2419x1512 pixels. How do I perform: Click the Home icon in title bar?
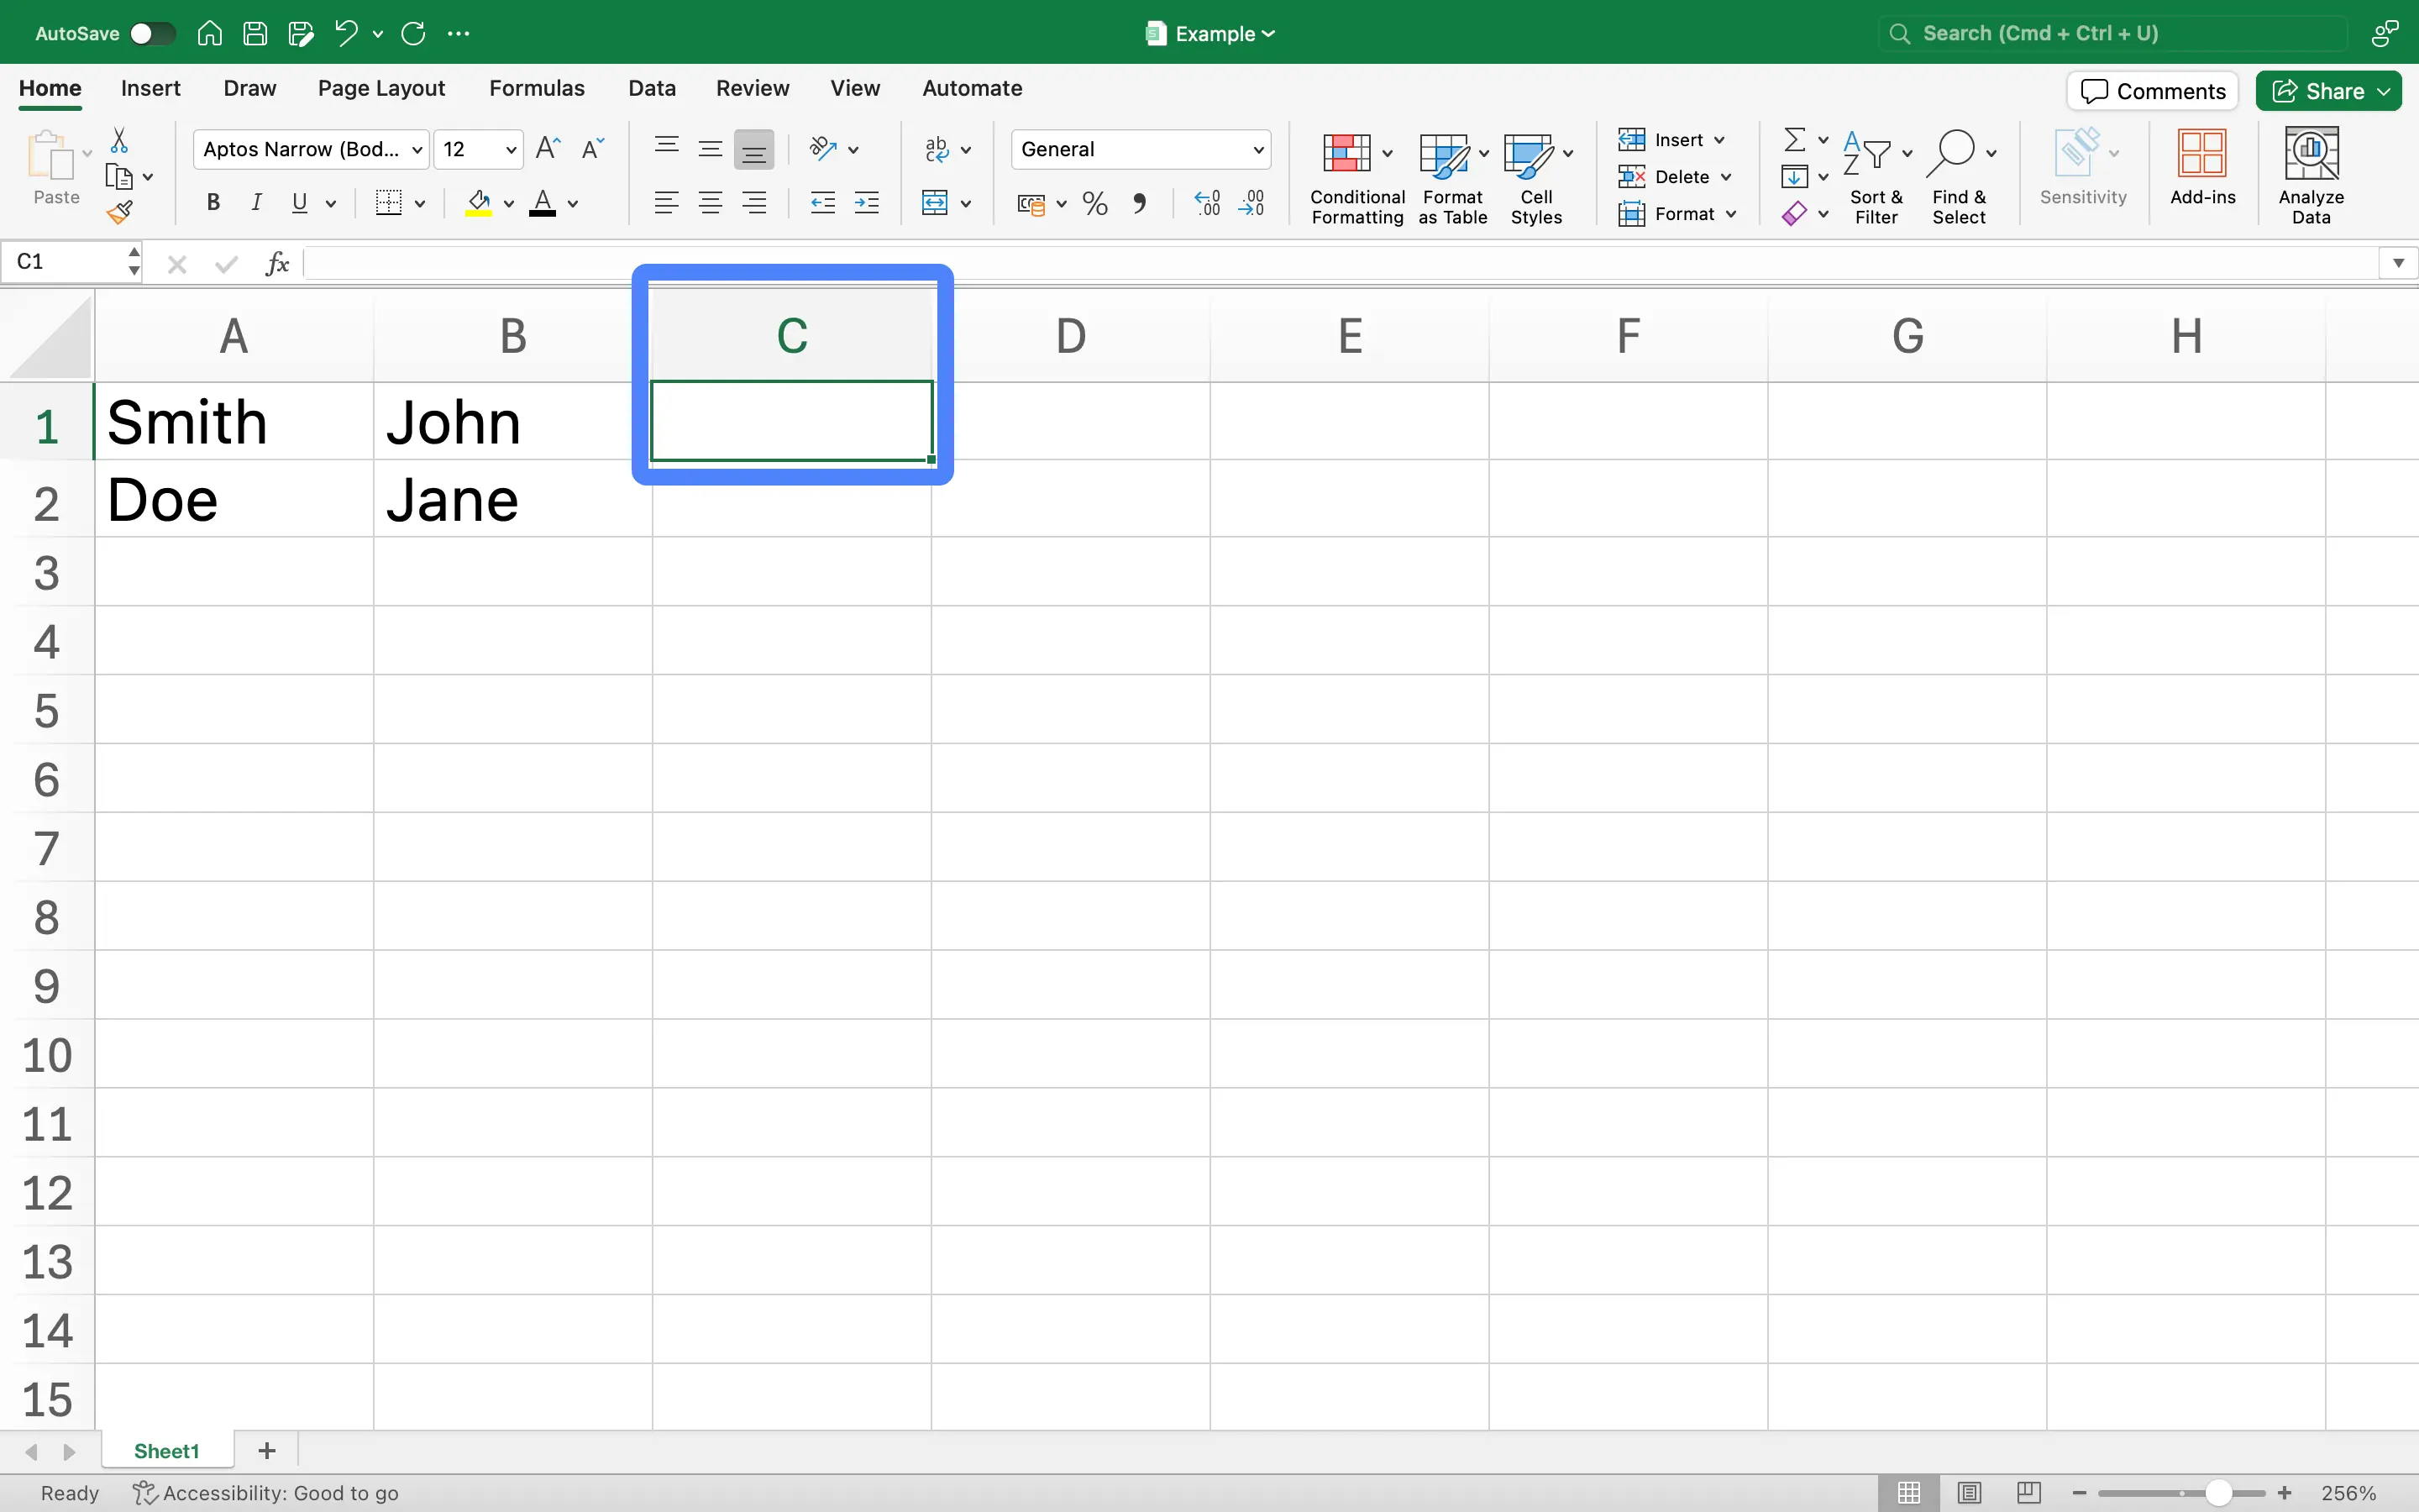click(209, 33)
